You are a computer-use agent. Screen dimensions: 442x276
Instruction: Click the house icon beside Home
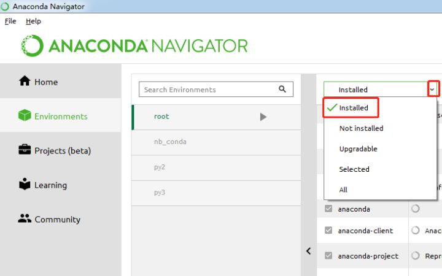point(25,81)
